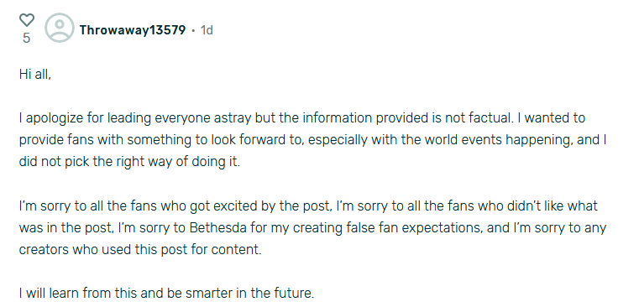This screenshot has width=639, height=307.
Task: Click the line starting "I'm sorry to all the fans"
Action: (x=308, y=206)
